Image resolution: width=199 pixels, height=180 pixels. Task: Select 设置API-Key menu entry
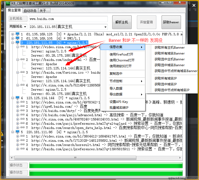(x=119, y=102)
